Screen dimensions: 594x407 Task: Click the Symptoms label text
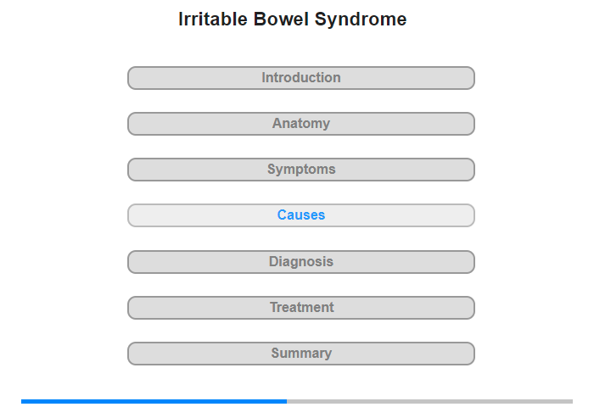301,170
